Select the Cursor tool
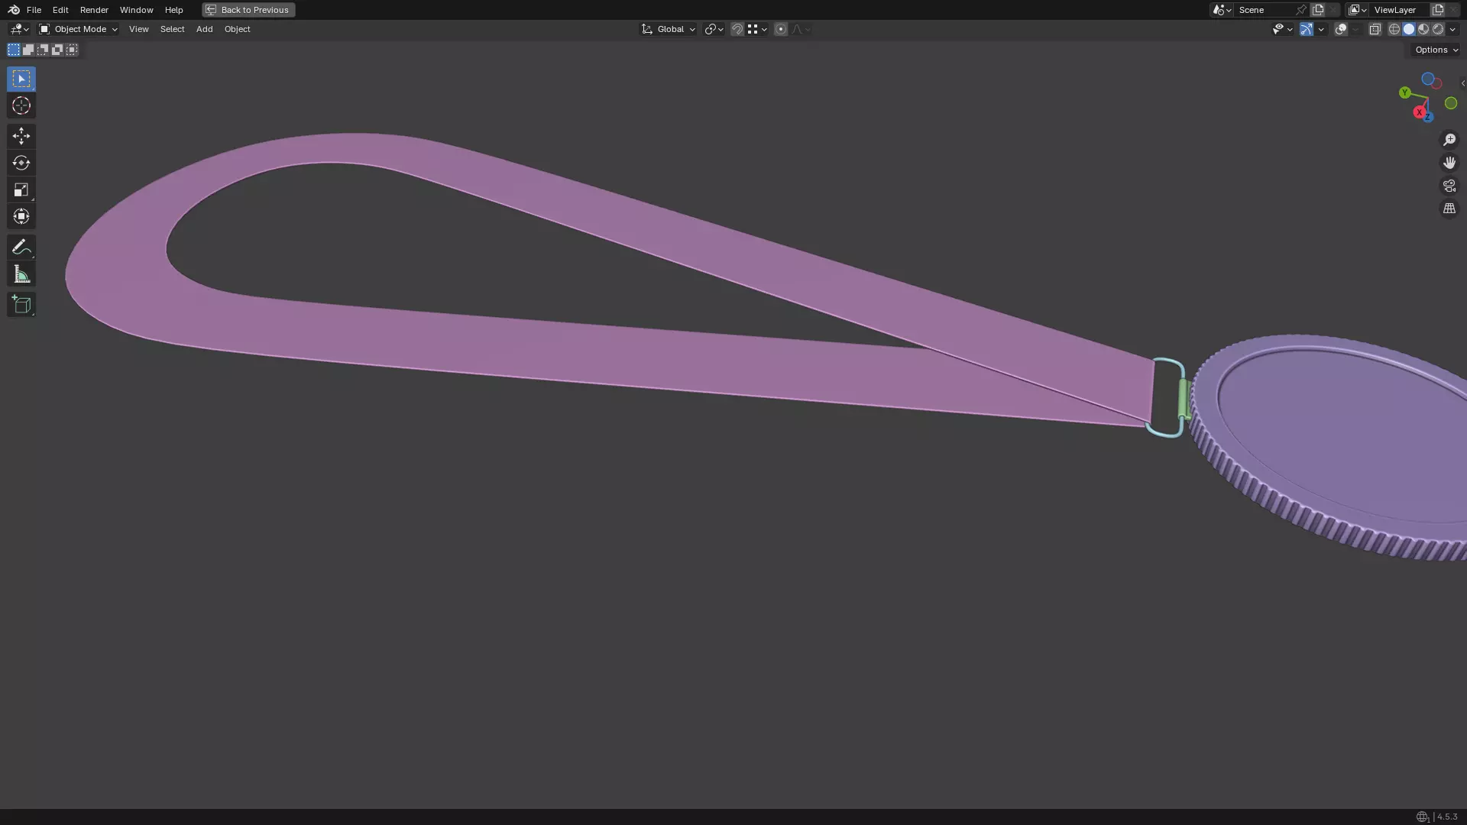This screenshot has height=825, width=1467. coord(21,105)
